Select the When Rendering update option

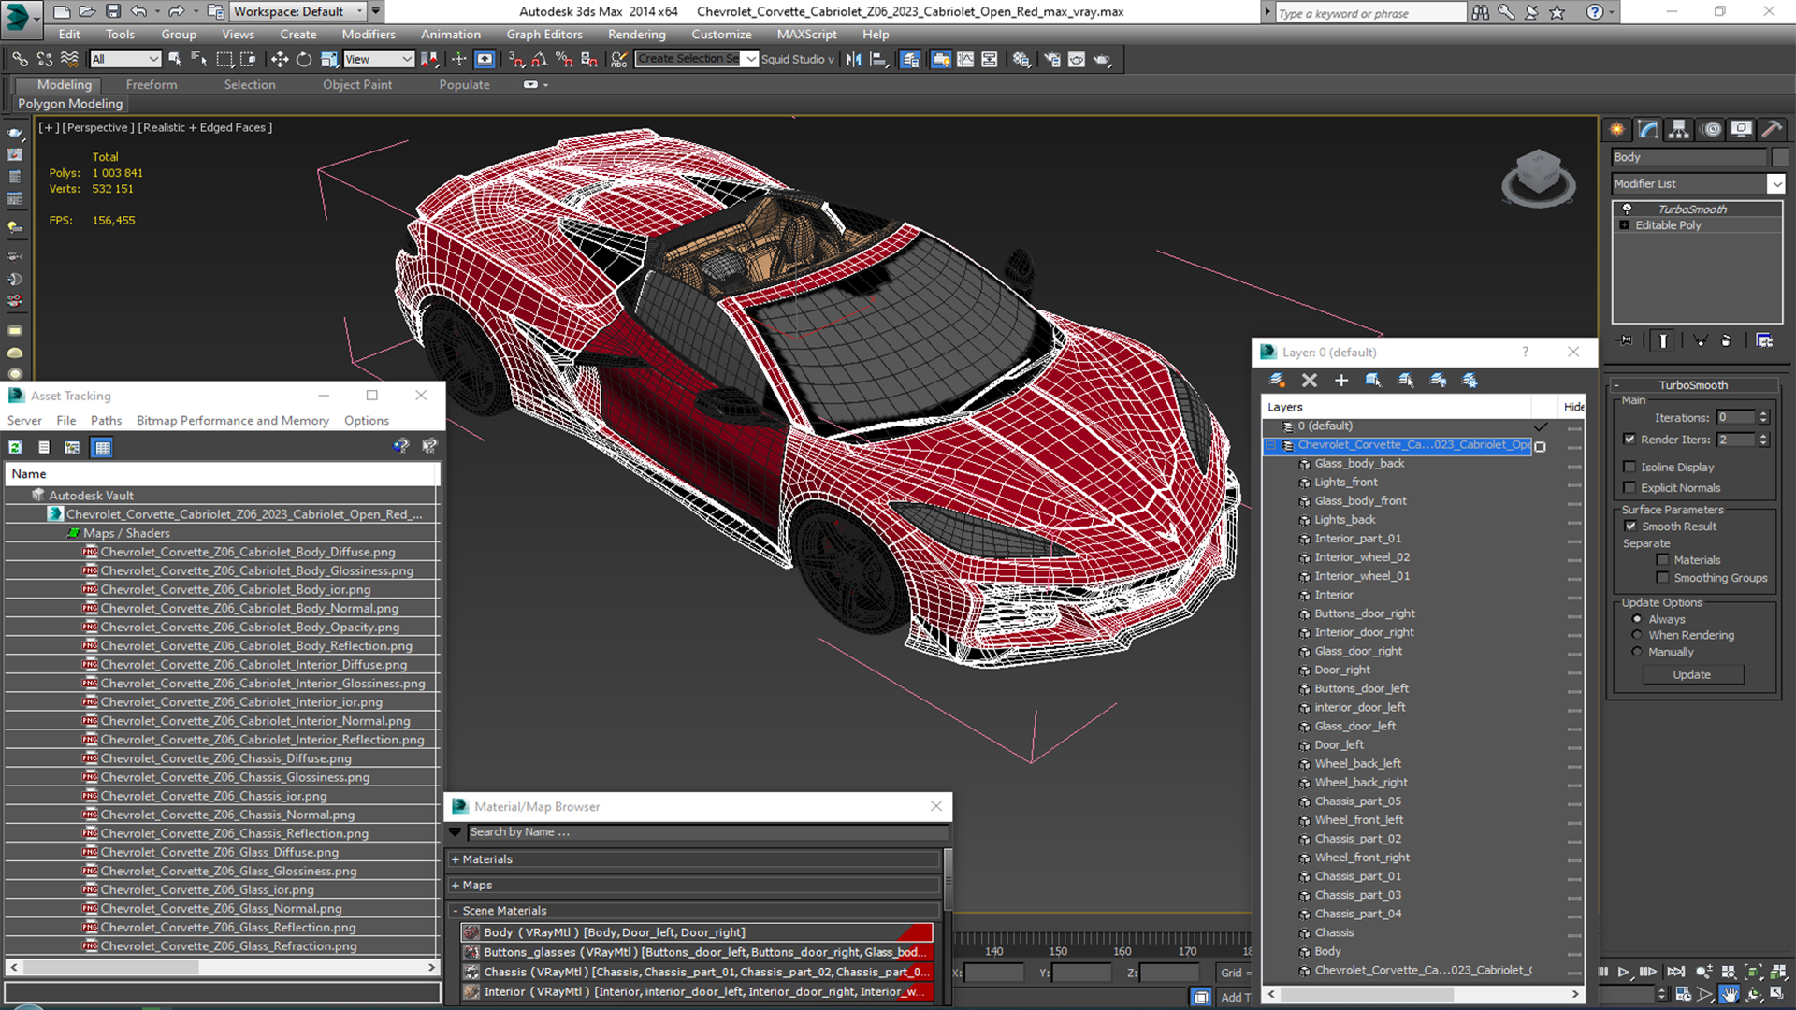[1637, 634]
